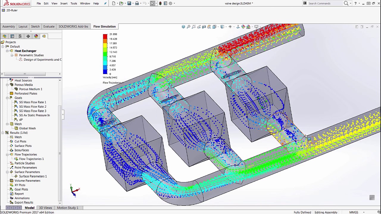The image size is (381, 214).
Task: Click the New document icon
Action: coord(114,3)
